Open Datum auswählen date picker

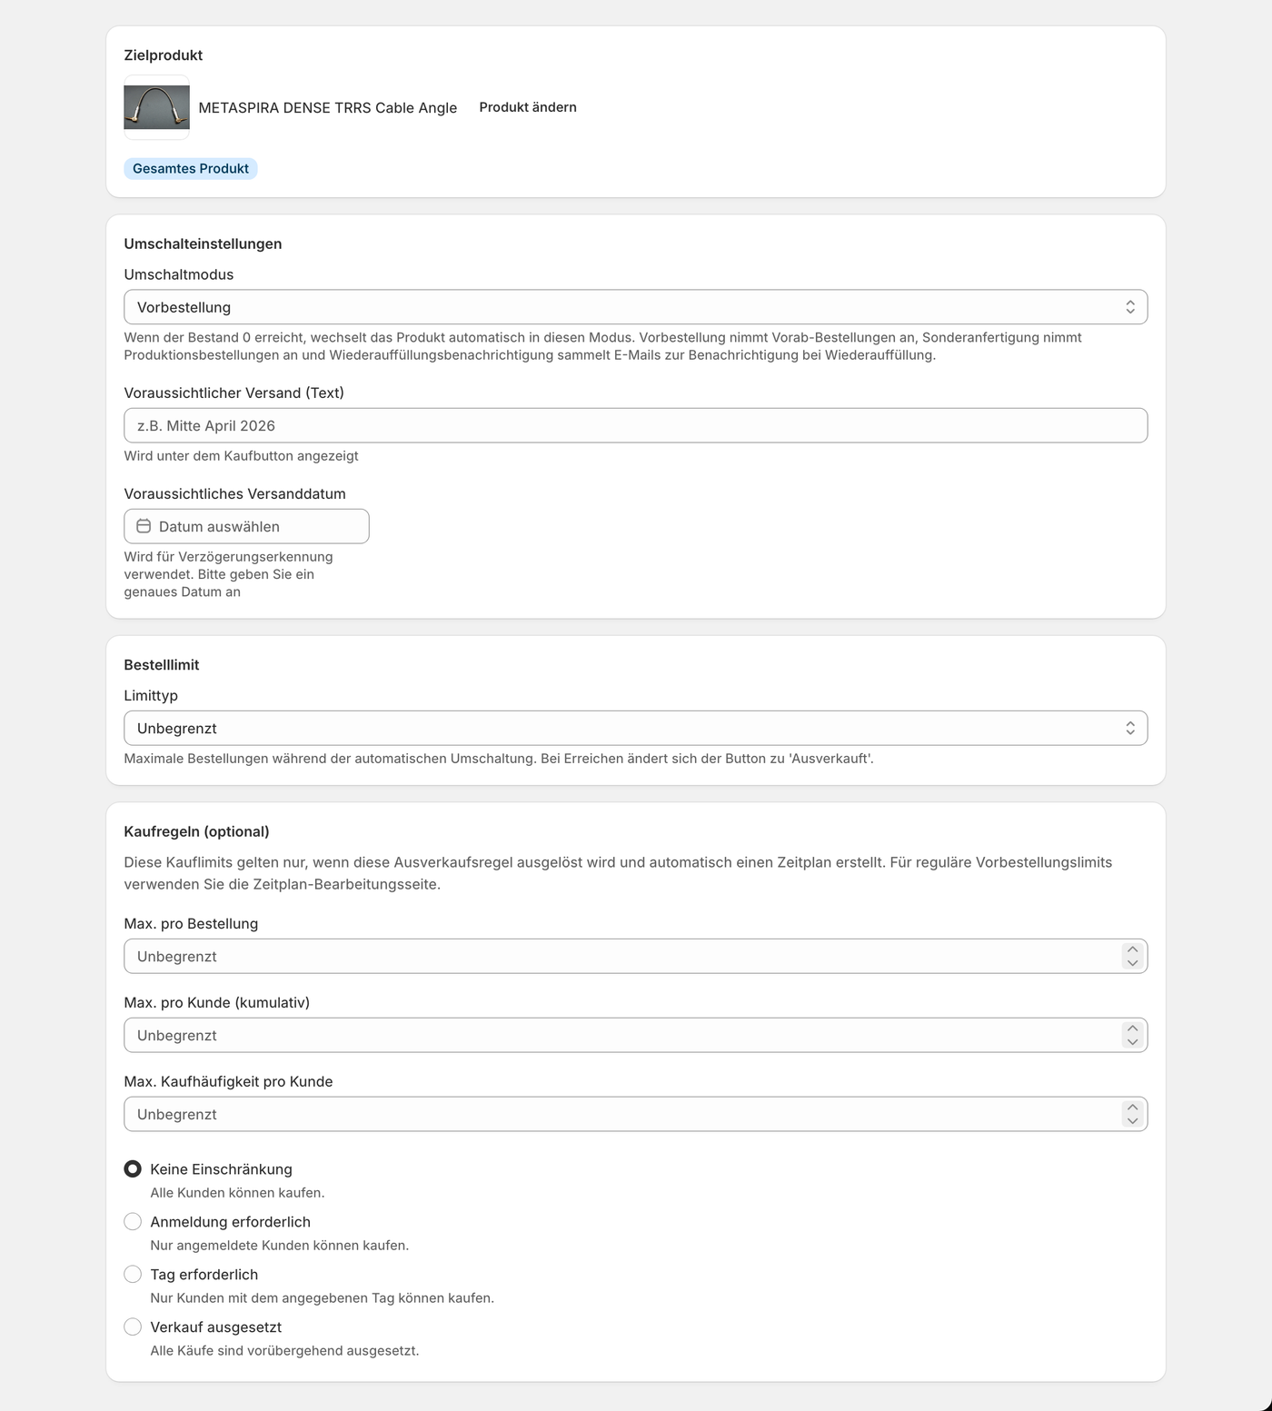coord(246,526)
